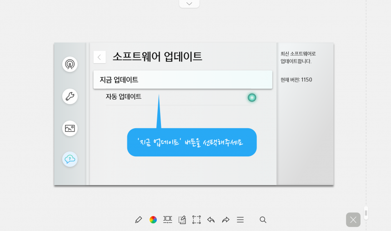Toggle the '자동 업데이트' switch
Image resolution: width=391 pixels, height=231 pixels.
(x=252, y=98)
